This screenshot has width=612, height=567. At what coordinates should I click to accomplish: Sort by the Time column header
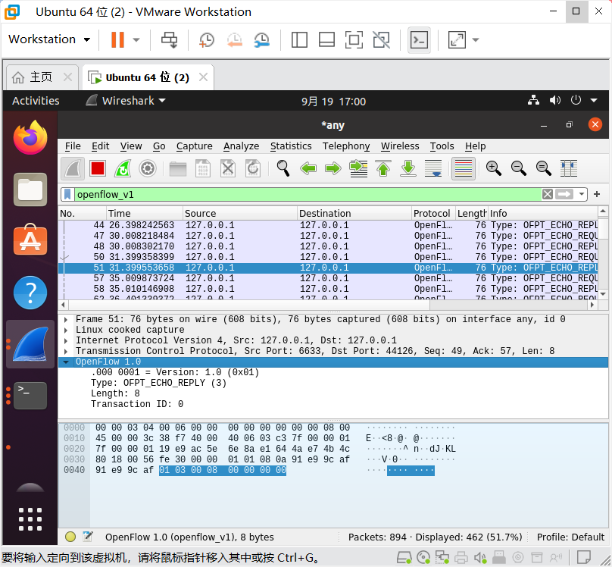(x=145, y=213)
